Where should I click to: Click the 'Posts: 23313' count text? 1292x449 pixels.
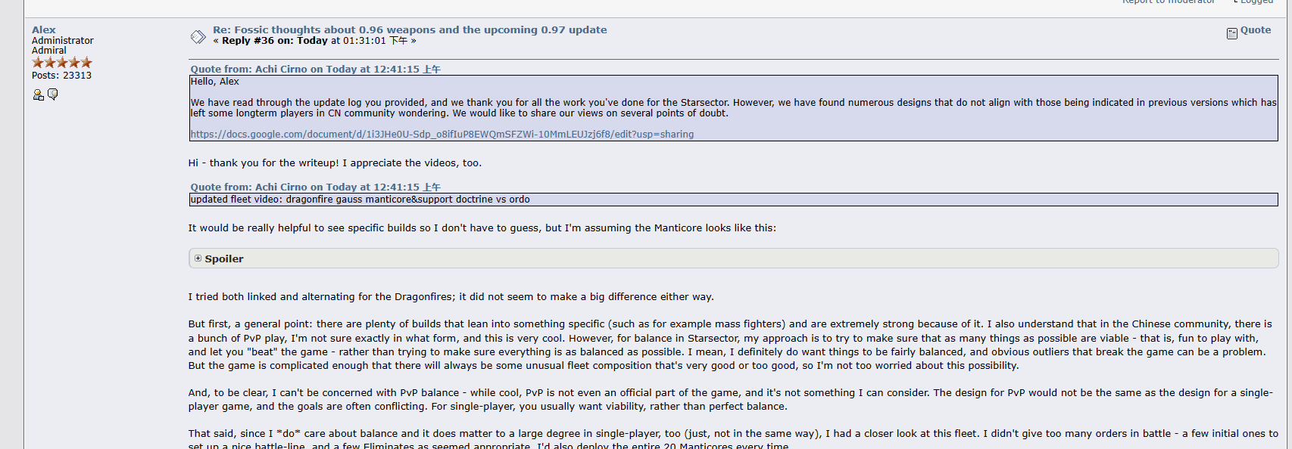click(61, 76)
